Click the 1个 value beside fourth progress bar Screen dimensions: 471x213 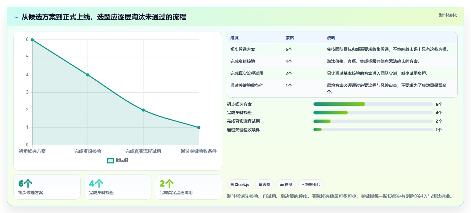pos(439,130)
